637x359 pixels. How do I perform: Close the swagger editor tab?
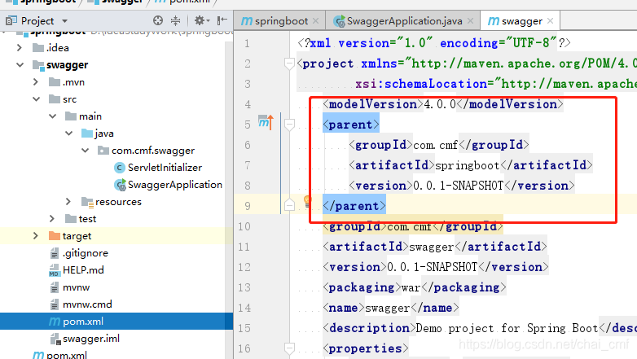[x=551, y=20]
